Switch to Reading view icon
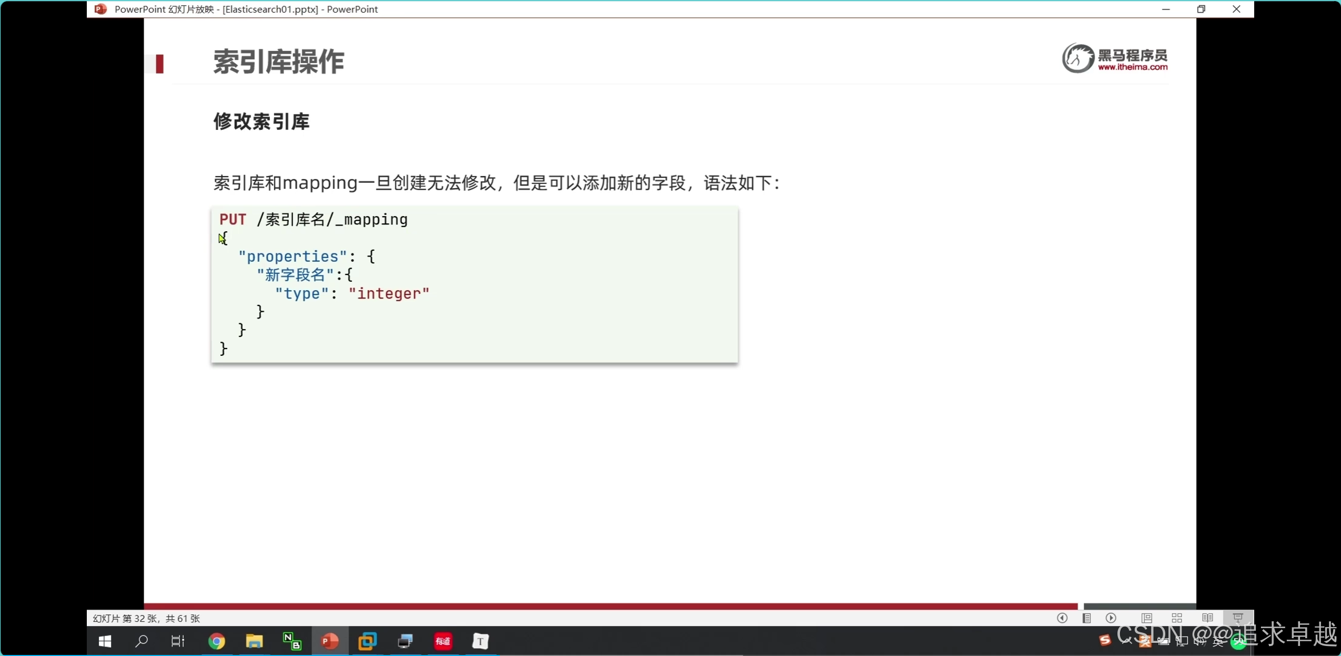Image resolution: width=1341 pixels, height=656 pixels. click(1207, 618)
